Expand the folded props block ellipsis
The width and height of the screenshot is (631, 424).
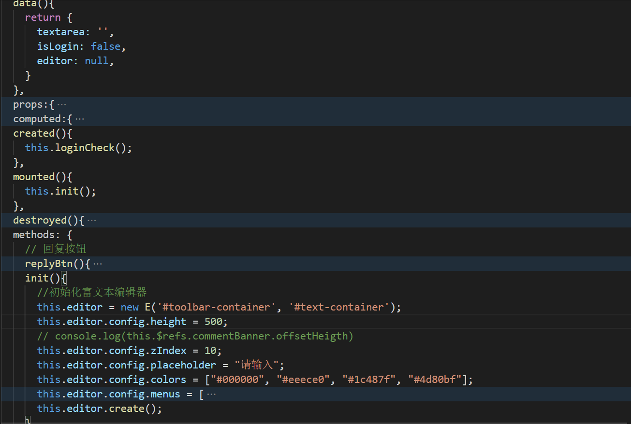(62, 104)
